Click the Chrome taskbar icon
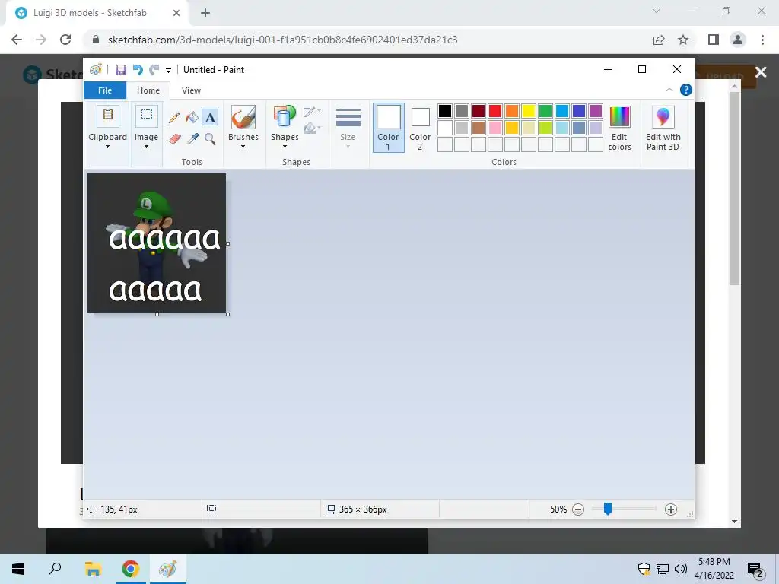 (131, 569)
